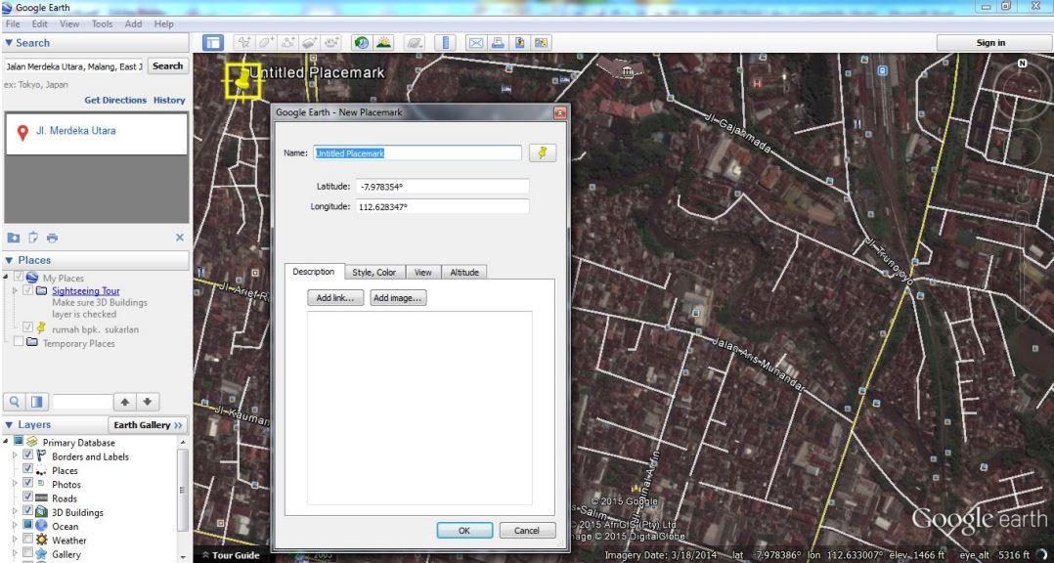Uncheck the 3D Buildings layer
The width and height of the screenshot is (1054, 563).
(27, 510)
